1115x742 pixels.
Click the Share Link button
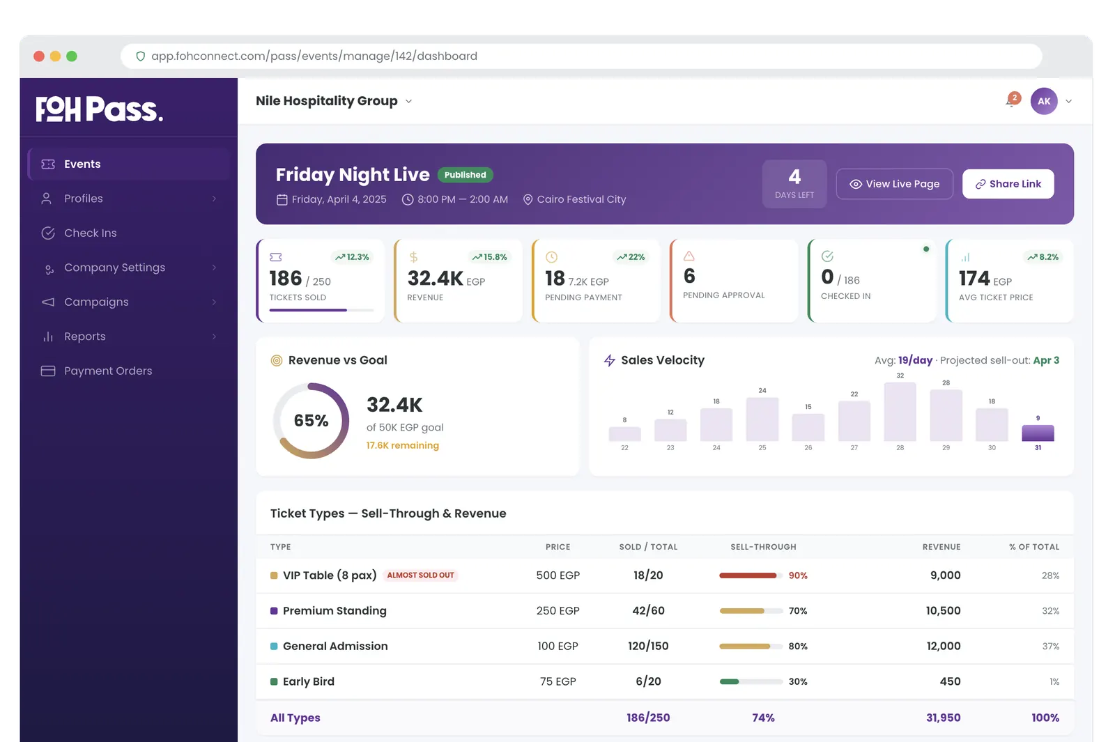point(1008,184)
